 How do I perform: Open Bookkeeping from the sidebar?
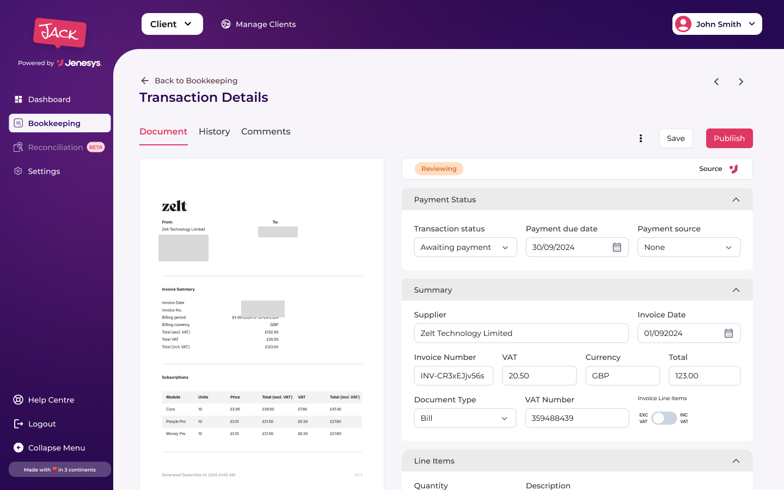click(x=60, y=123)
